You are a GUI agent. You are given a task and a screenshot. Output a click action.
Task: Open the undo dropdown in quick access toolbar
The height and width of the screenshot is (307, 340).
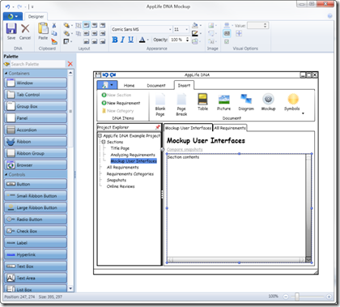tap(13, 6)
